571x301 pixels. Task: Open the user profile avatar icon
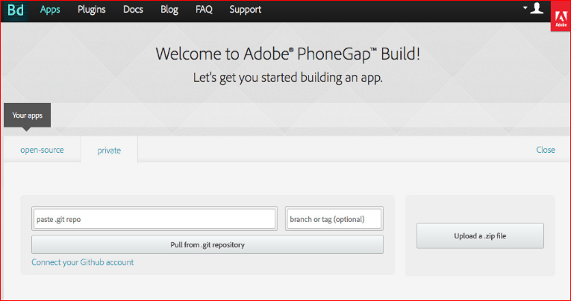537,8
